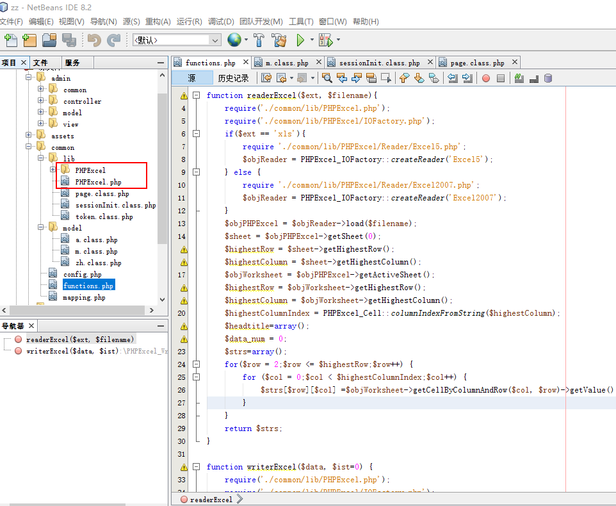This screenshot has width=616, height=506.
Task: Click the Clean and Build icon
Action: click(x=279, y=40)
